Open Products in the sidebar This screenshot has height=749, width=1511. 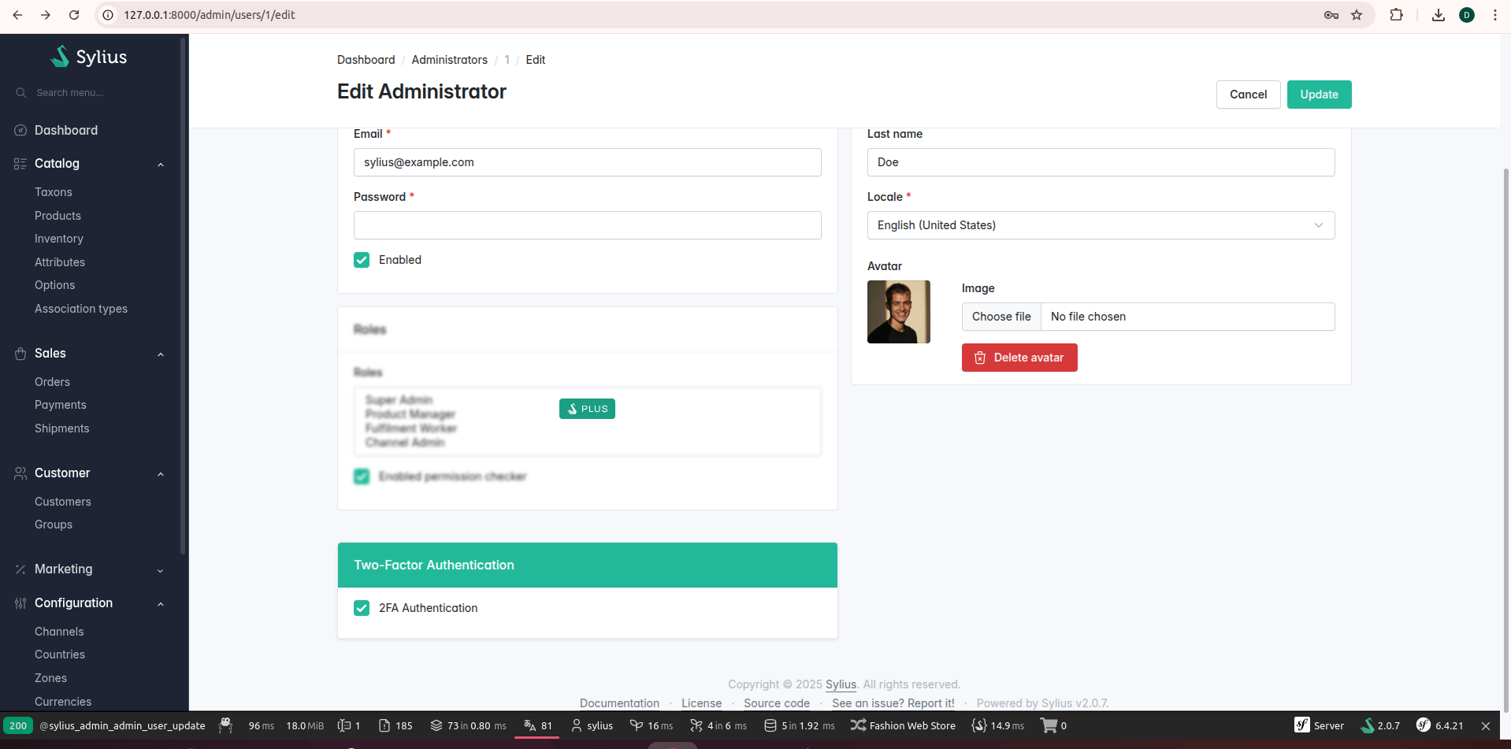click(x=58, y=216)
